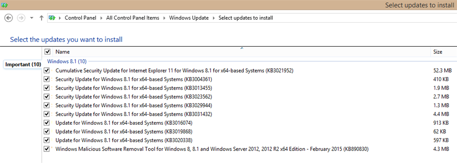Screen dimensions: 457x163
Task: Uncheck Security Update KB3029944 checkbox
Action: point(46,105)
